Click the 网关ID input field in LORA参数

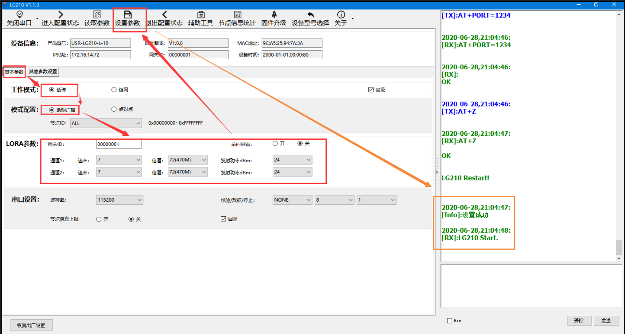[x=119, y=145]
